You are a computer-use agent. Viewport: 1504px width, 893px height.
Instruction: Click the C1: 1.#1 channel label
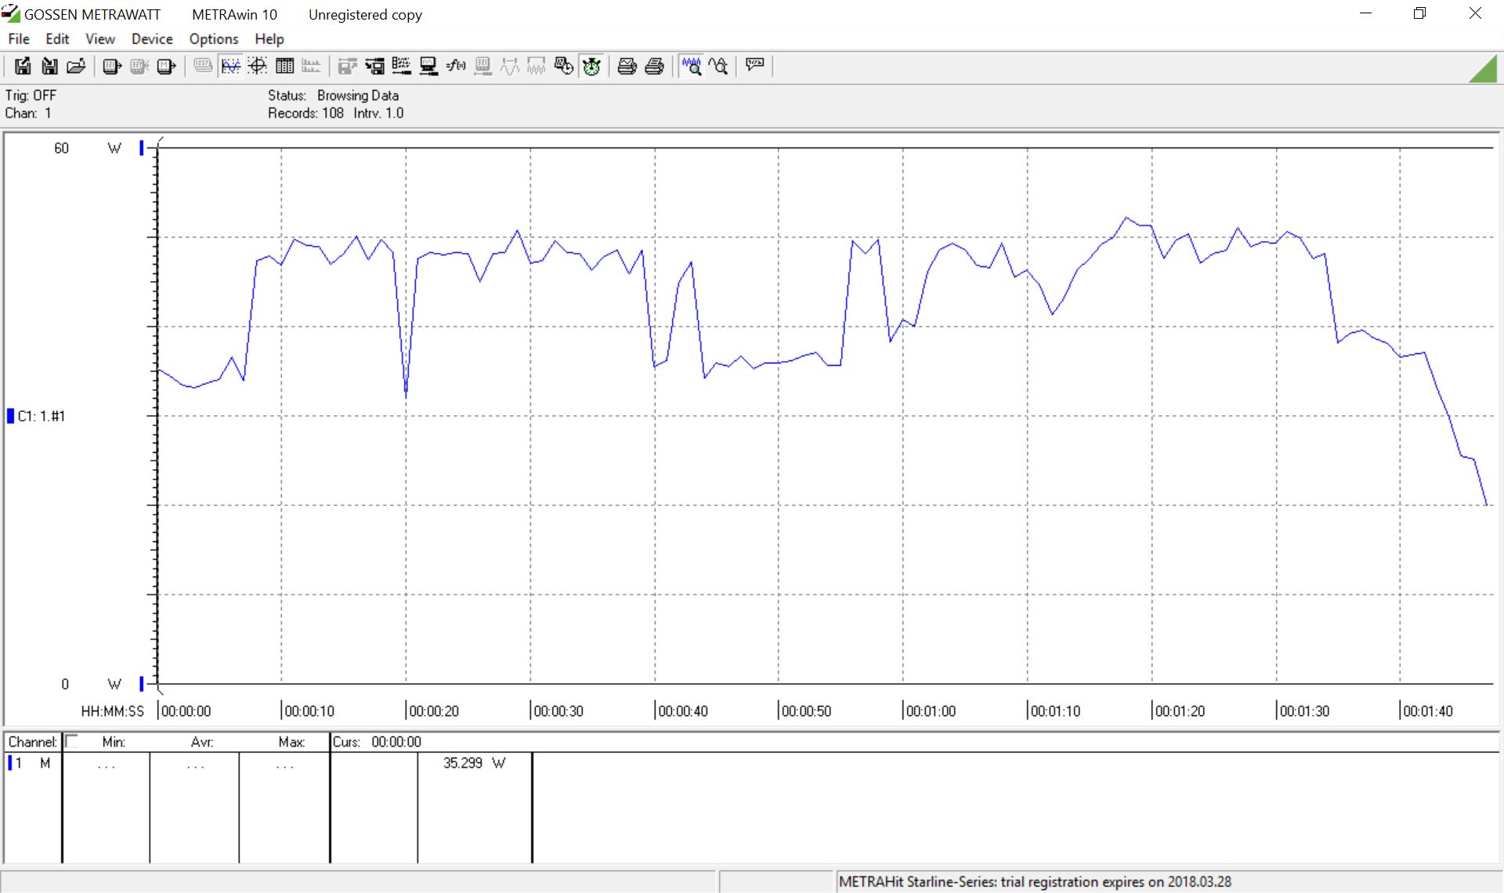click(x=42, y=416)
